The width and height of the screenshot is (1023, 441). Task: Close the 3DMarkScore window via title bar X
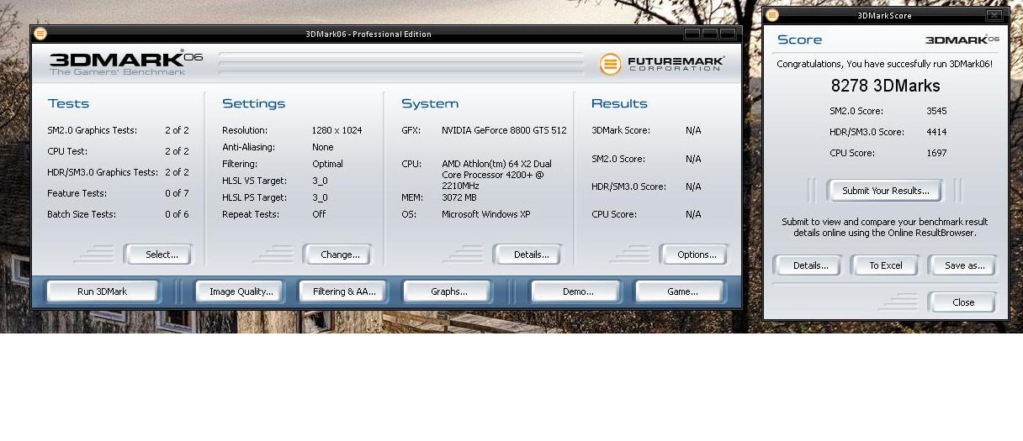pos(994,15)
